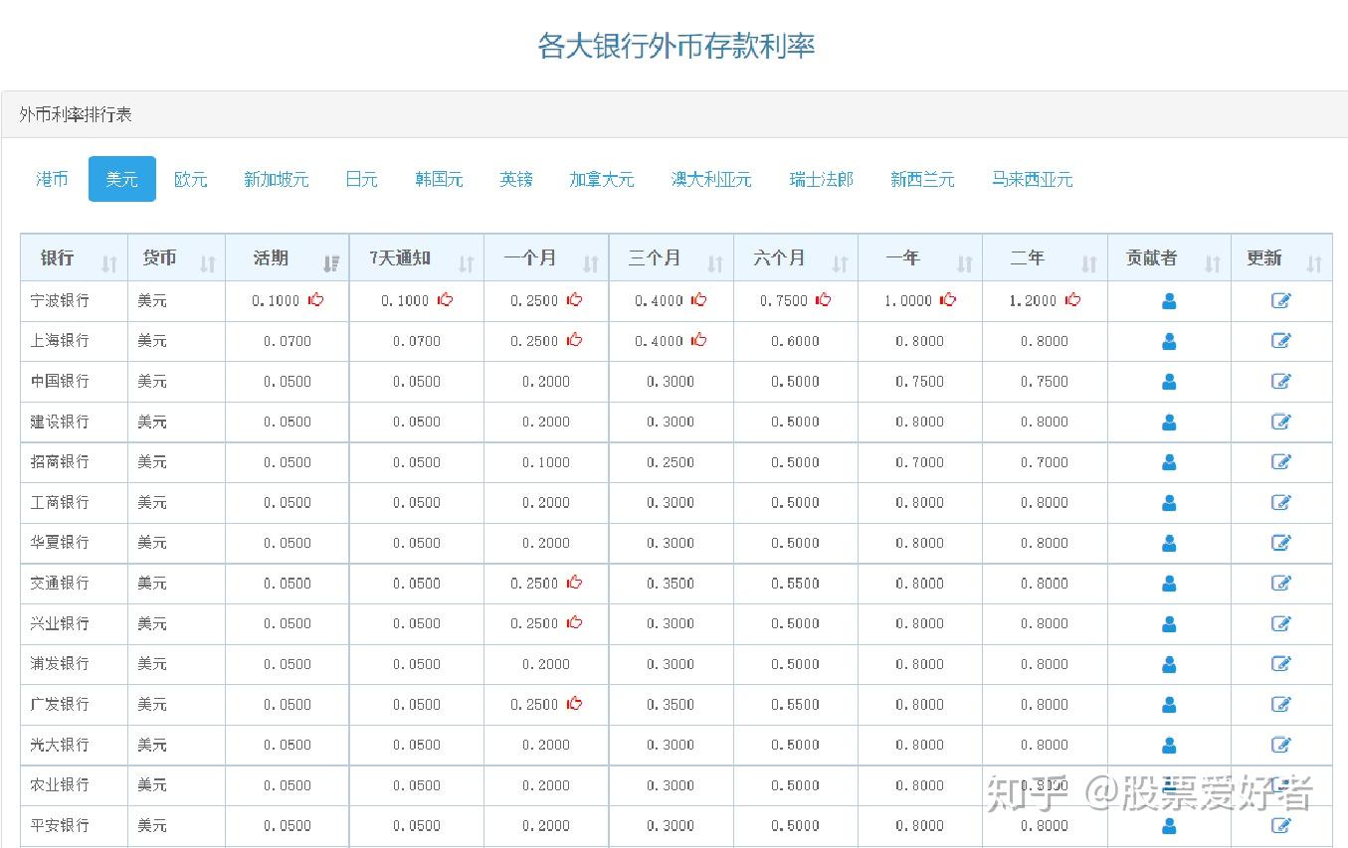
Task: Open contributor icon for 招商银行 row
Action: (x=1169, y=462)
